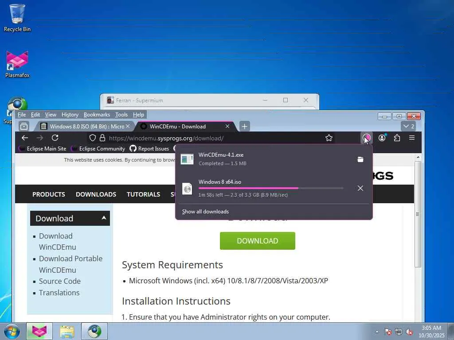This screenshot has width=454, height=340.
Task: Click Show all downloads
Action: tap(205, 212)
